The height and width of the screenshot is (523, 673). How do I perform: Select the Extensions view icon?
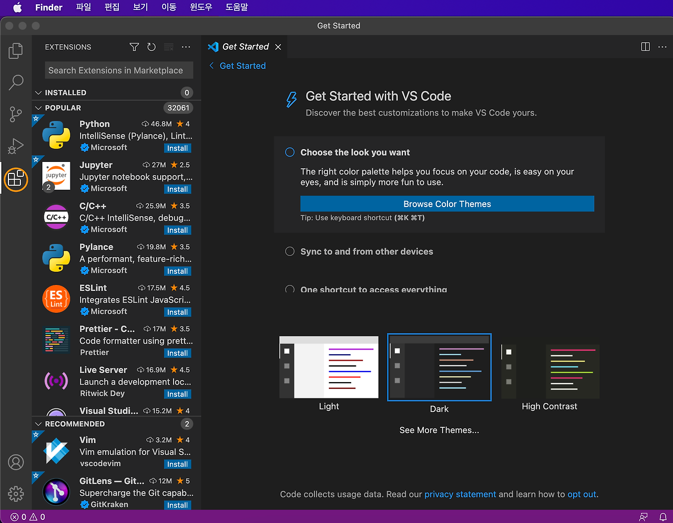16,180
